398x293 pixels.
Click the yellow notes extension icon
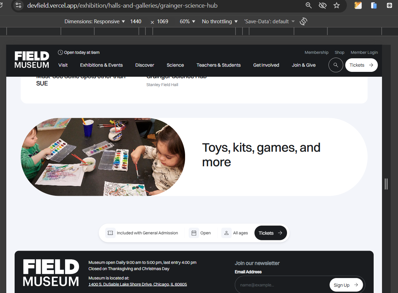(x=358, y=5)
